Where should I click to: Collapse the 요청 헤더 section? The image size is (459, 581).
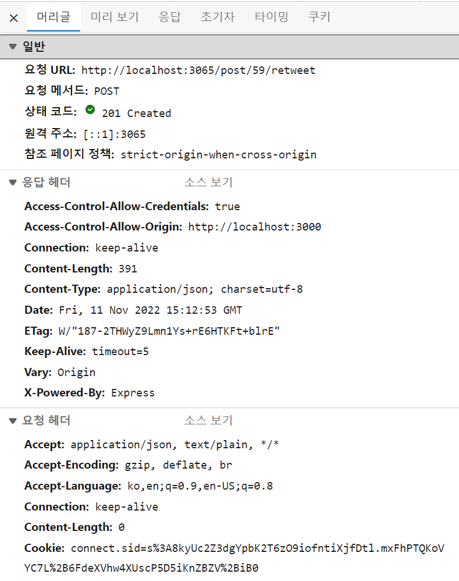coord(13,420)
